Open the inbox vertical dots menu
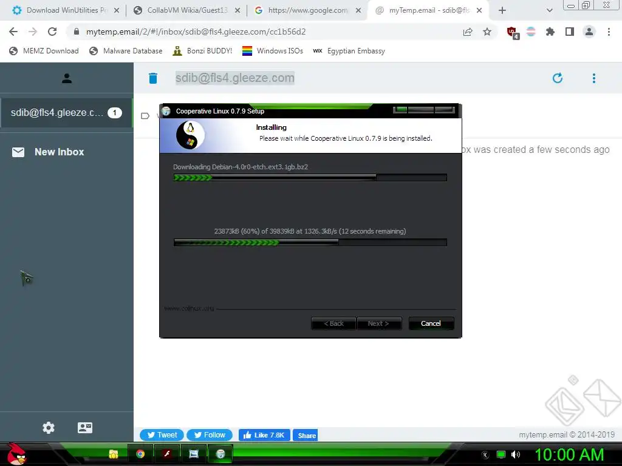Image resolution: width=622 pixels, height=466 pixels. tap(594, 78)
